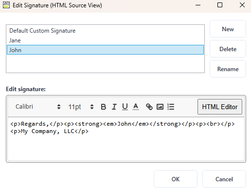The image size is (251, 192).
Task: Insert a numbered list
Action: [171, 107]
